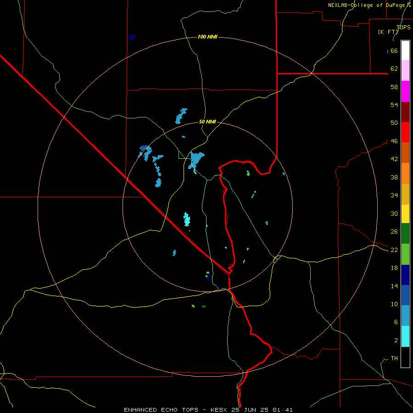The image size is (413, 413).
Task: Select the orange 38-42 legend swatch
Action: point(405,173)
